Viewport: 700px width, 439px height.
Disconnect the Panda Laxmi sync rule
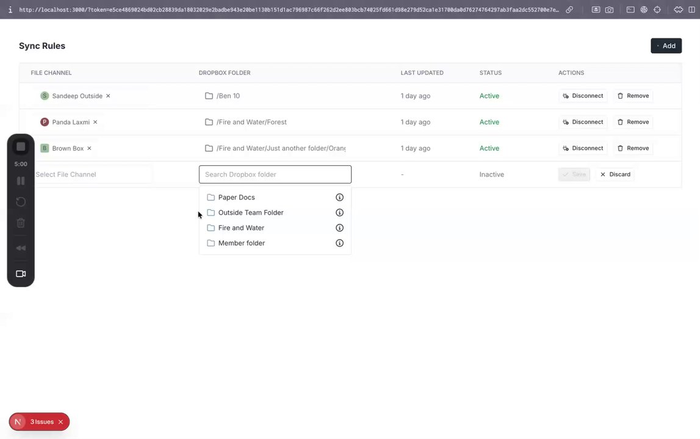(x=583, y=122)
